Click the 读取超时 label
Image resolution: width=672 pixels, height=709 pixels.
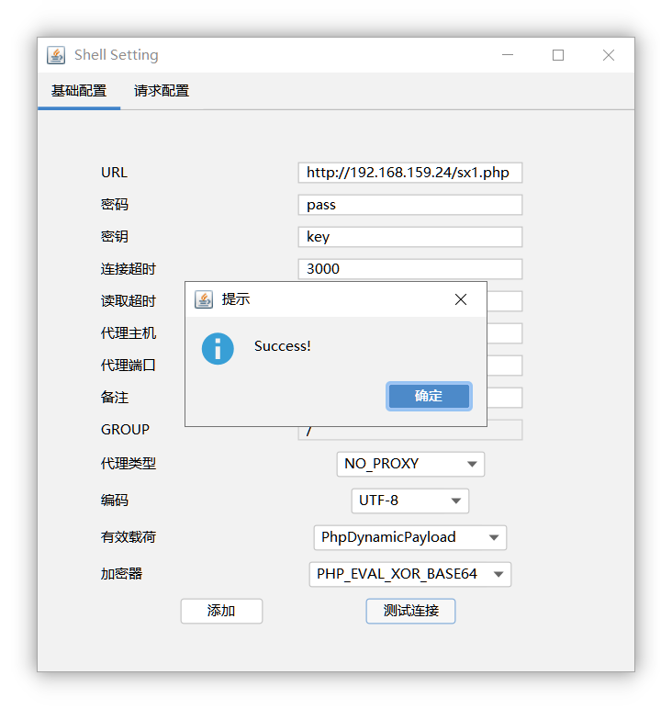tap(129, 301)
